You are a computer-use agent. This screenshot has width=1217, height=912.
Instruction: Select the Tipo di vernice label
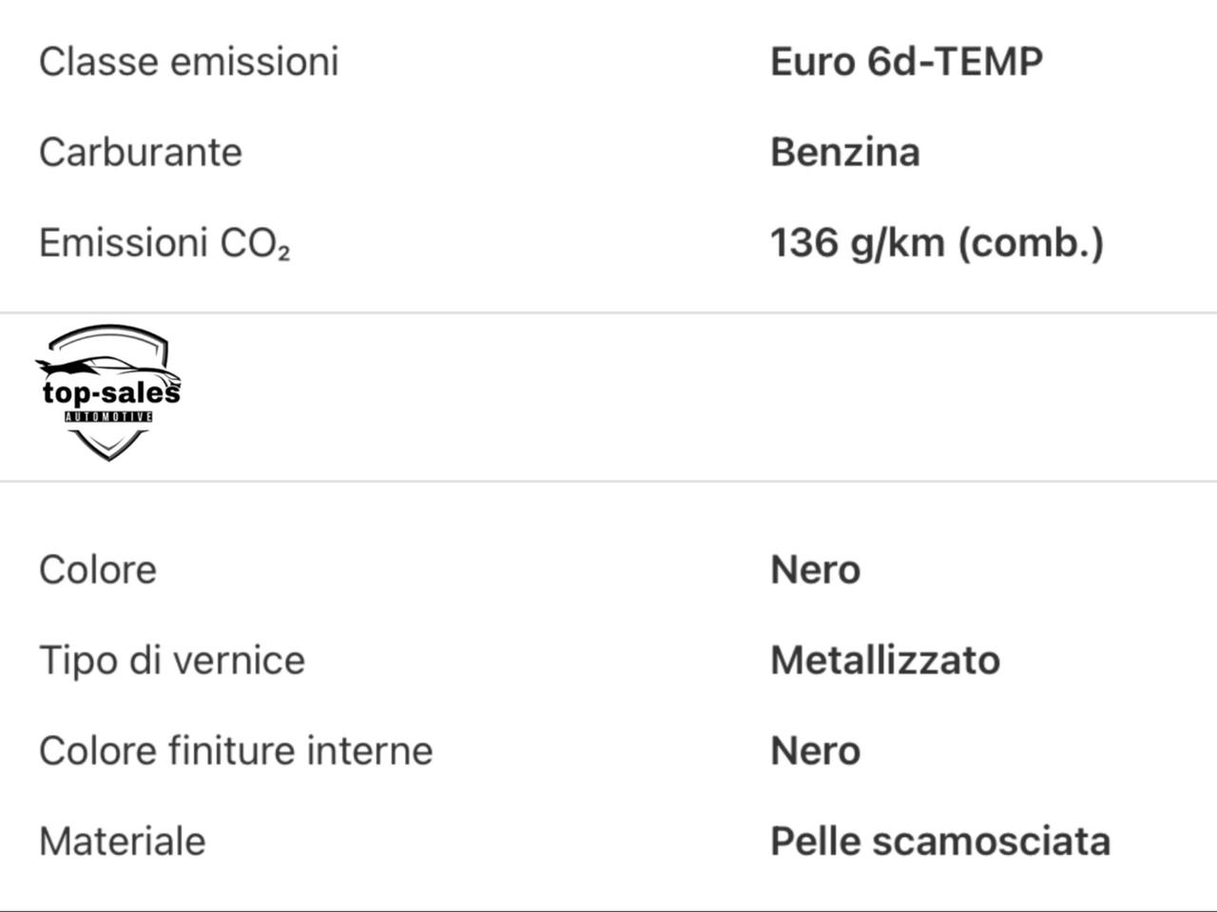(172, 660)
